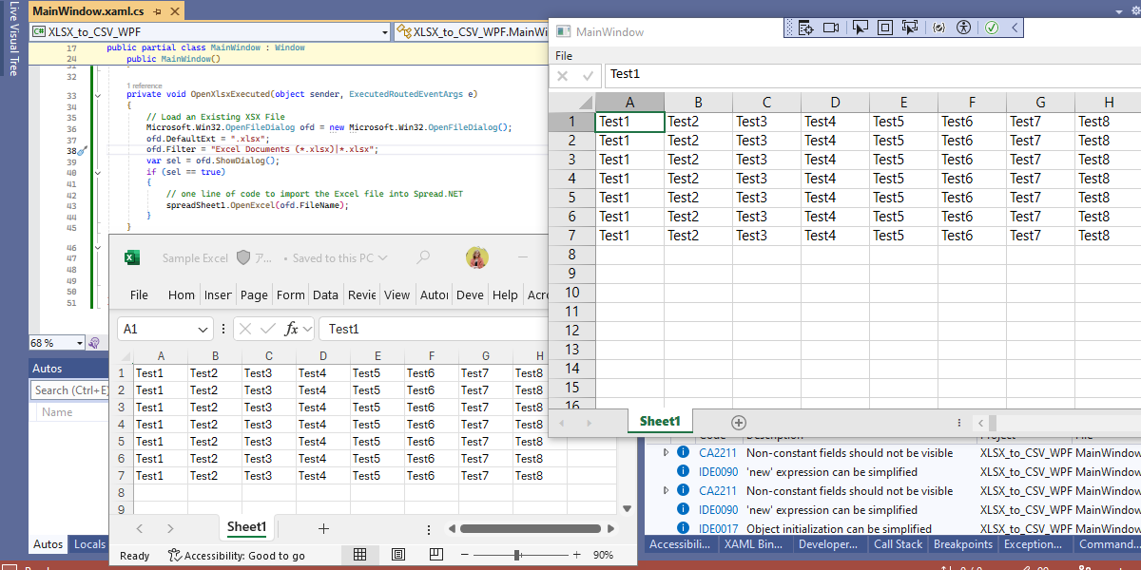The height and width of the screenshot is (570, 1141).
Task: Click confirm checkmark in MainWindow formula bar
Action: pyautogui.click(x=588, y=75)
